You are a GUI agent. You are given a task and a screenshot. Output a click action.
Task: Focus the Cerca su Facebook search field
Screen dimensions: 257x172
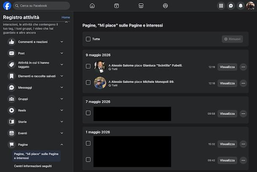41,6
